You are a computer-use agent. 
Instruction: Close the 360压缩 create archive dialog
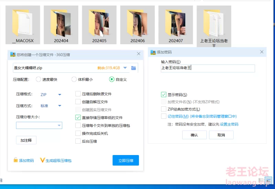pos(139,54)
